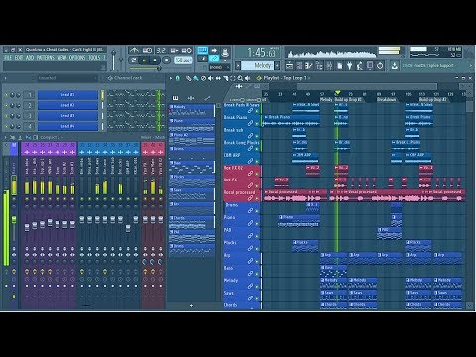Toggle the loop recording icon

187,50
